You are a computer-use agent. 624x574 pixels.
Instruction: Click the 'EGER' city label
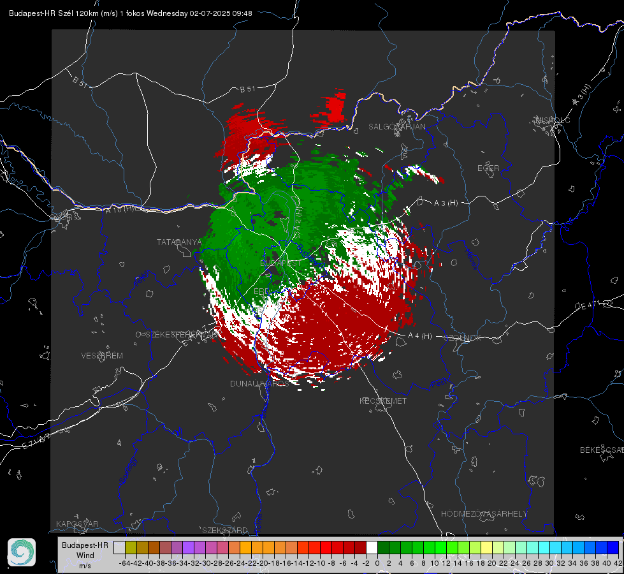(488, 168)
